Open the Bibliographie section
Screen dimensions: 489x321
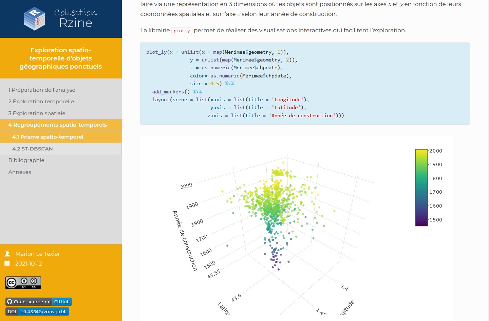point(26,160)
